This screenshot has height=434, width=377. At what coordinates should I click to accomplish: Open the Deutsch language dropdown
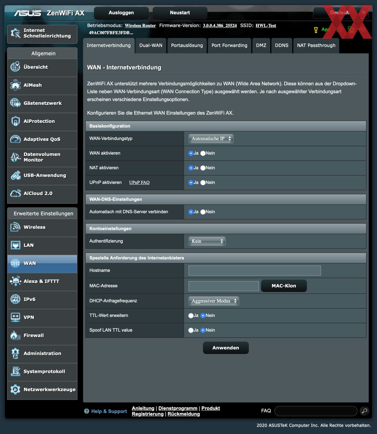pyautogui.click(x=341, y=13)
